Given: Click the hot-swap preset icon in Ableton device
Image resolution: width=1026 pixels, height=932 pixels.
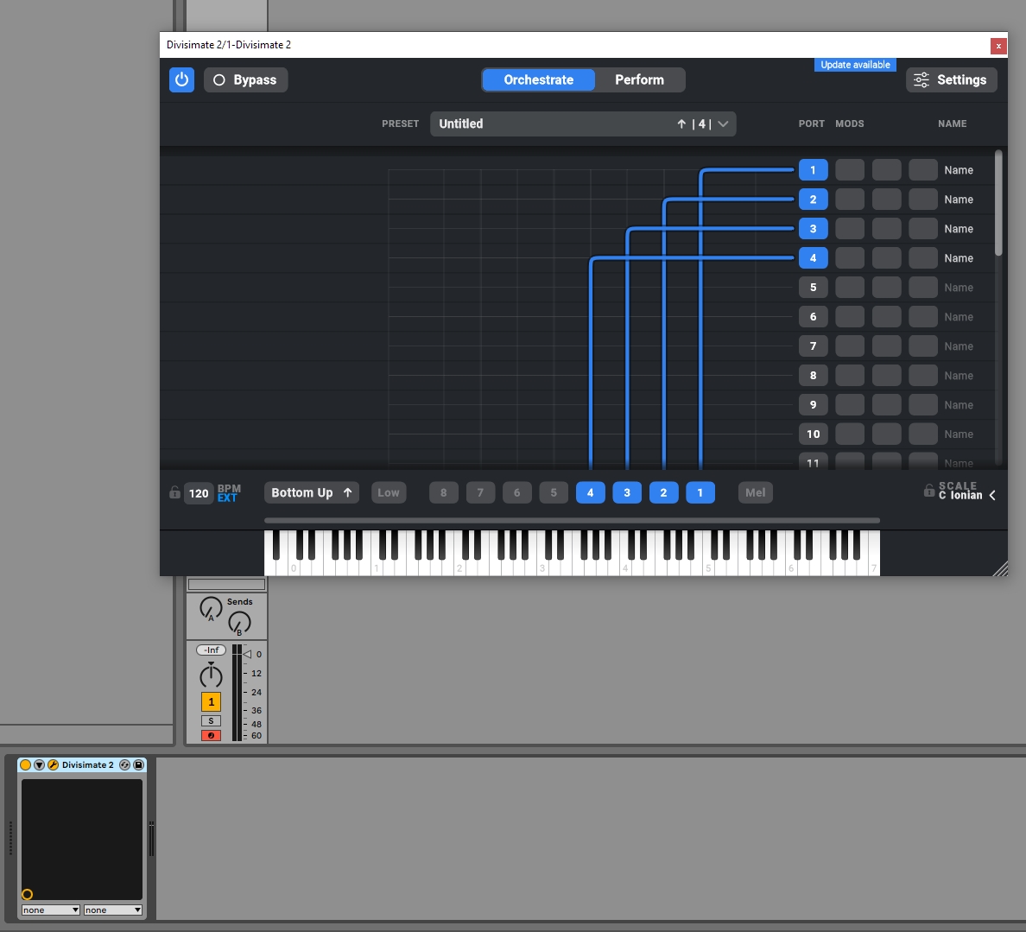Looking at the screenshot, I should (x=124, y=764).
